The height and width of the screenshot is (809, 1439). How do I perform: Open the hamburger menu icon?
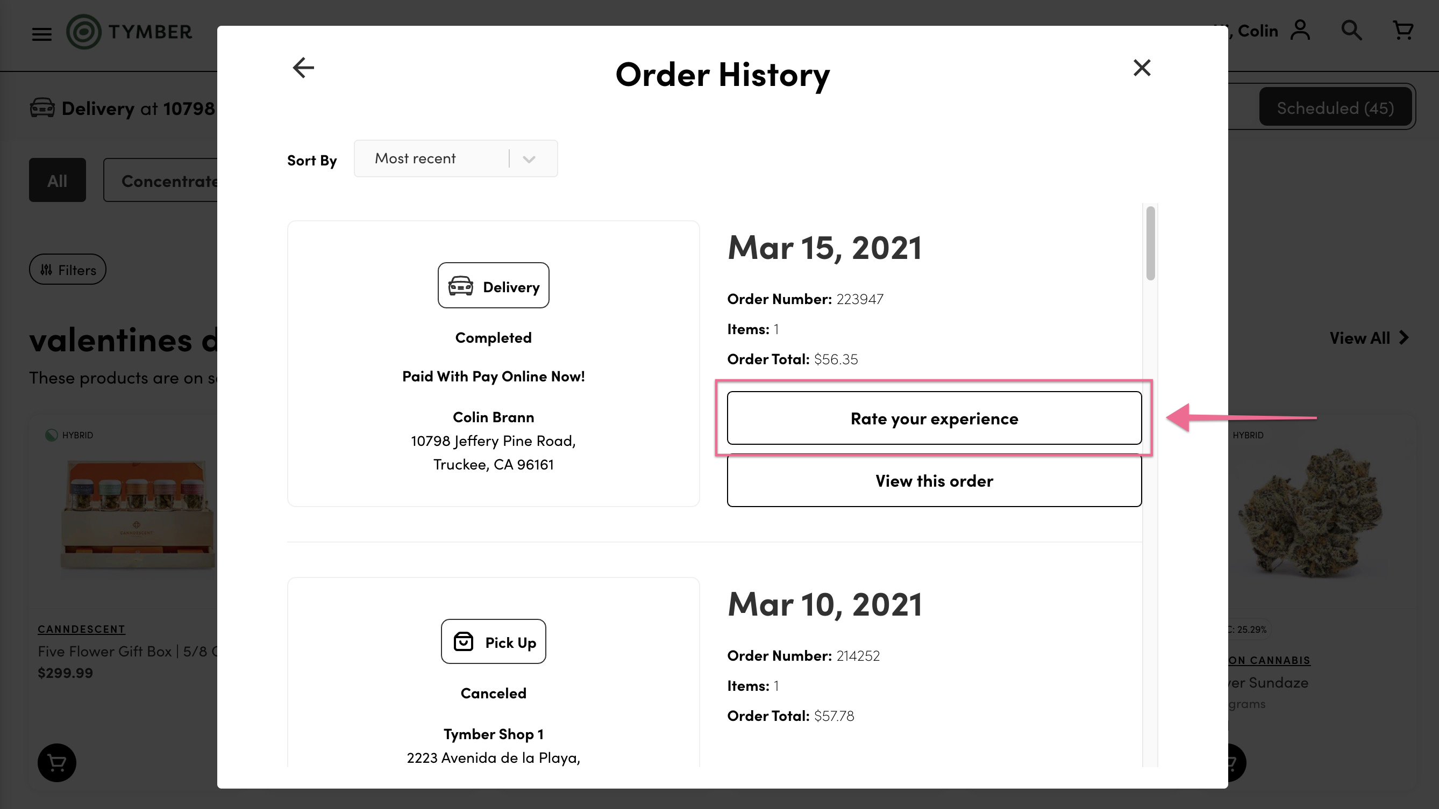[x=41, y=34]
